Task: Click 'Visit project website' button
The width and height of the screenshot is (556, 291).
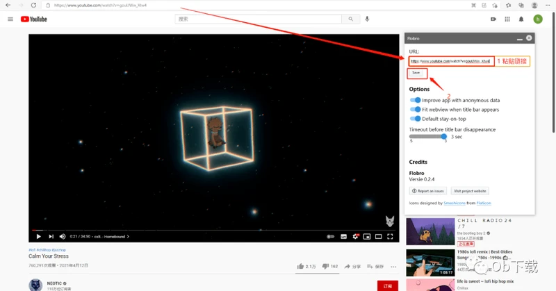Action: click(x=470, y=191)
